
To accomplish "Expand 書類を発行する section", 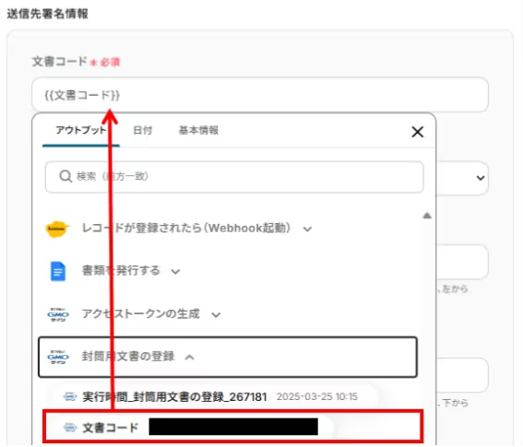I will [175, 272].
